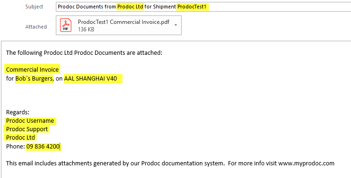Click the Prodoc Ltd signature line
This screenshot has height=178, width=351.
20,138
